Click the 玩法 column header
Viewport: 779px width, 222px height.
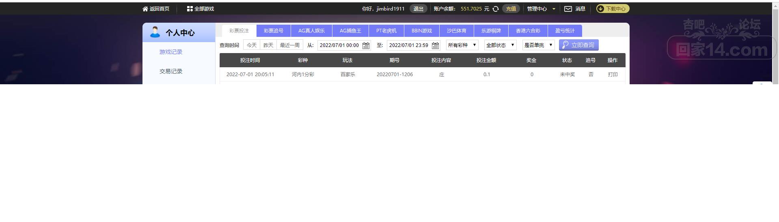(x=347, y=60)
